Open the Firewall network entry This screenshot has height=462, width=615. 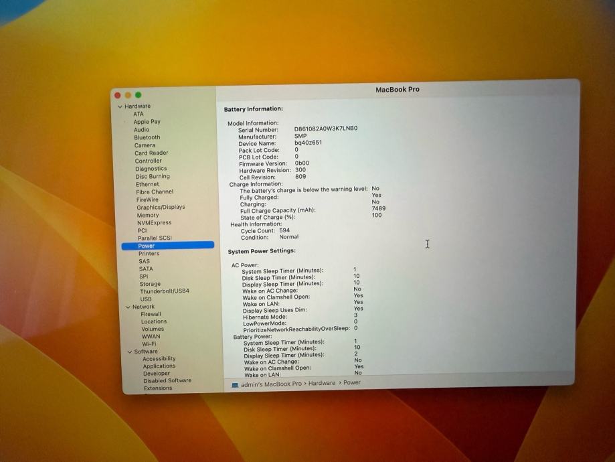click(151, 314)
